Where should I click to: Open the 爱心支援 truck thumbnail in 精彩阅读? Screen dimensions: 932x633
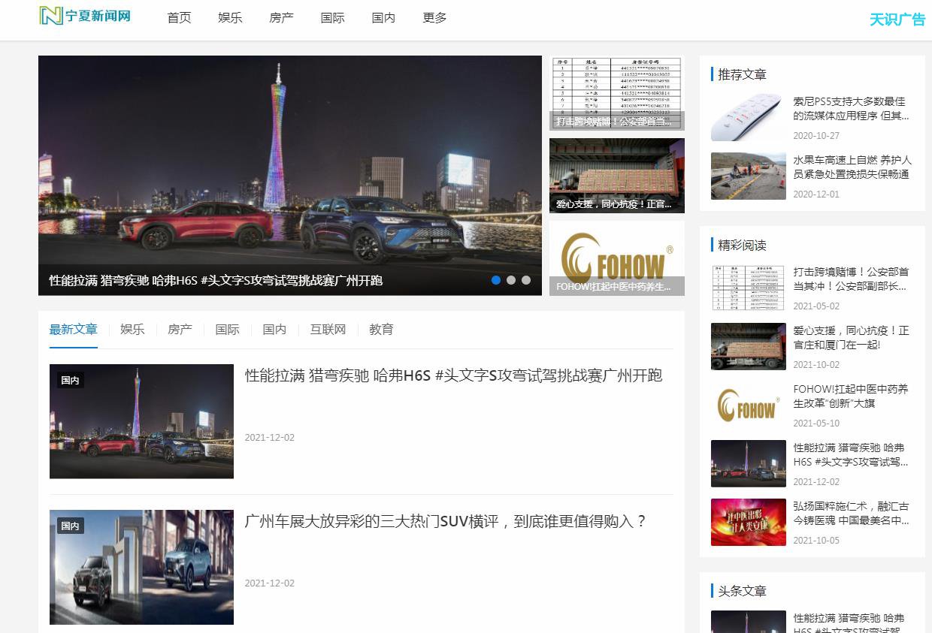749,346
